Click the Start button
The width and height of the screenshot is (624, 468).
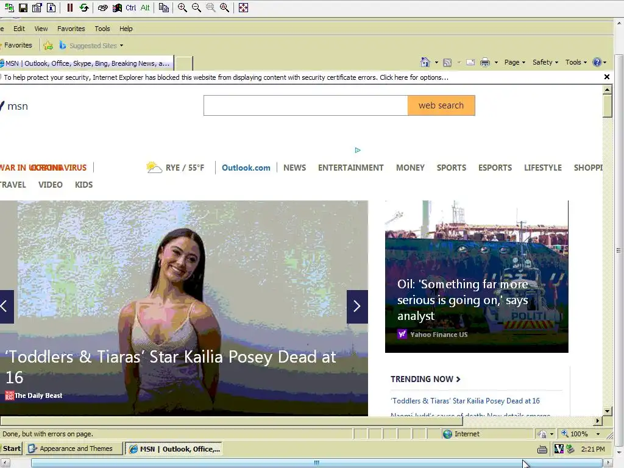click(11, 448)
